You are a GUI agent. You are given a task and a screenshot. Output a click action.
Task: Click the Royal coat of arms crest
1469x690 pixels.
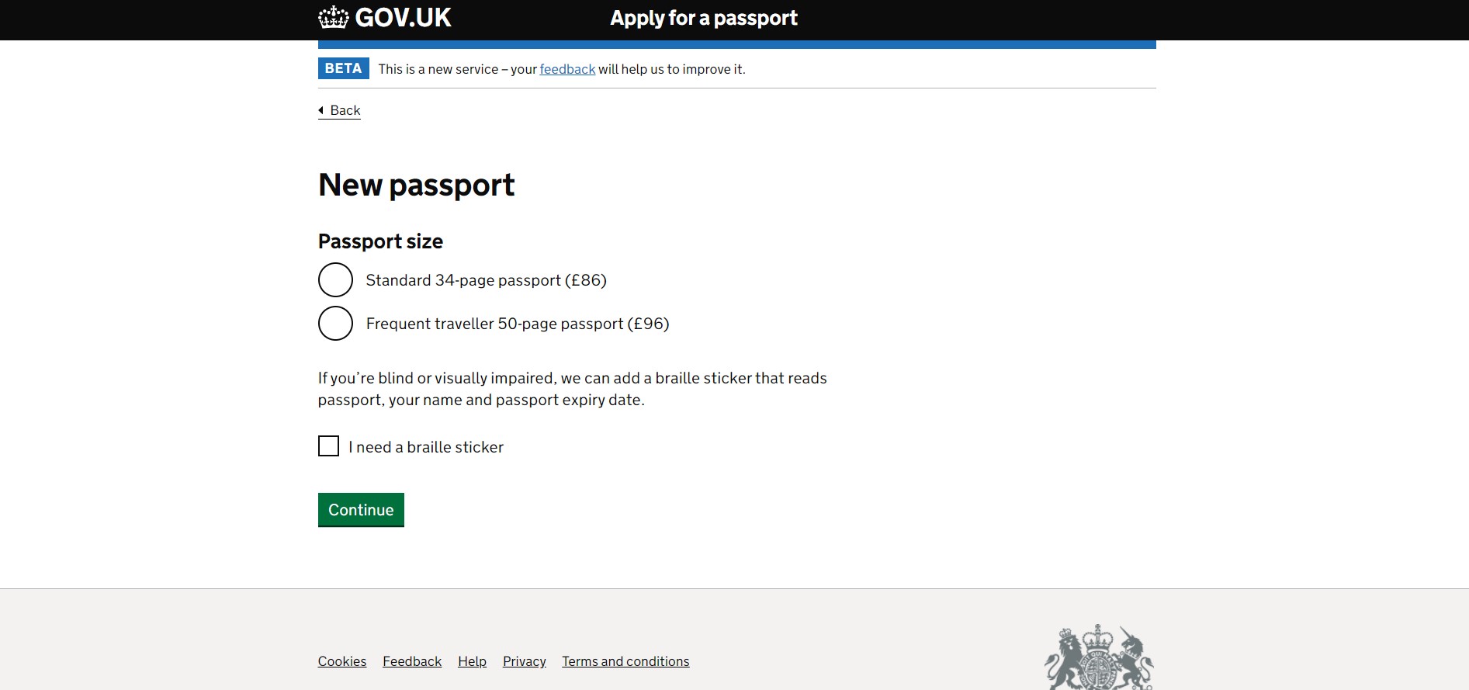[1098, 658]
